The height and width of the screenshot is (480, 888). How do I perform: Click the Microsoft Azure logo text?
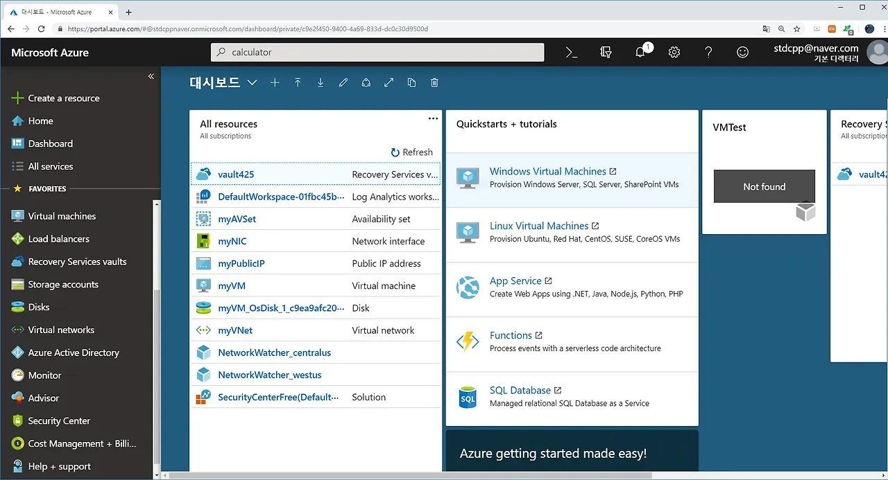(x=50, y=53)
